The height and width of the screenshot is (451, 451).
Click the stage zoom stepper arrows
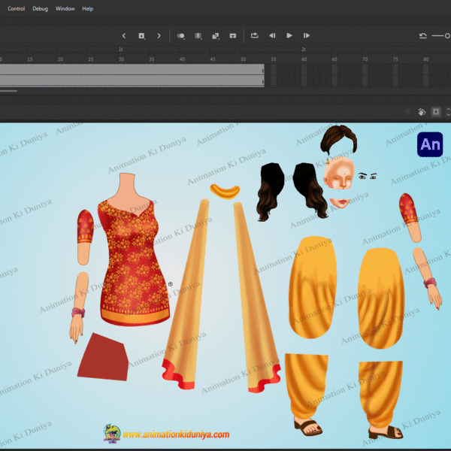pyautogui.click(x=448, y=111)
